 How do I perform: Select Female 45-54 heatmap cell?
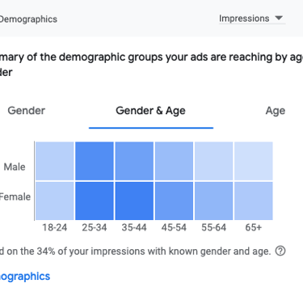pos(174,201)
